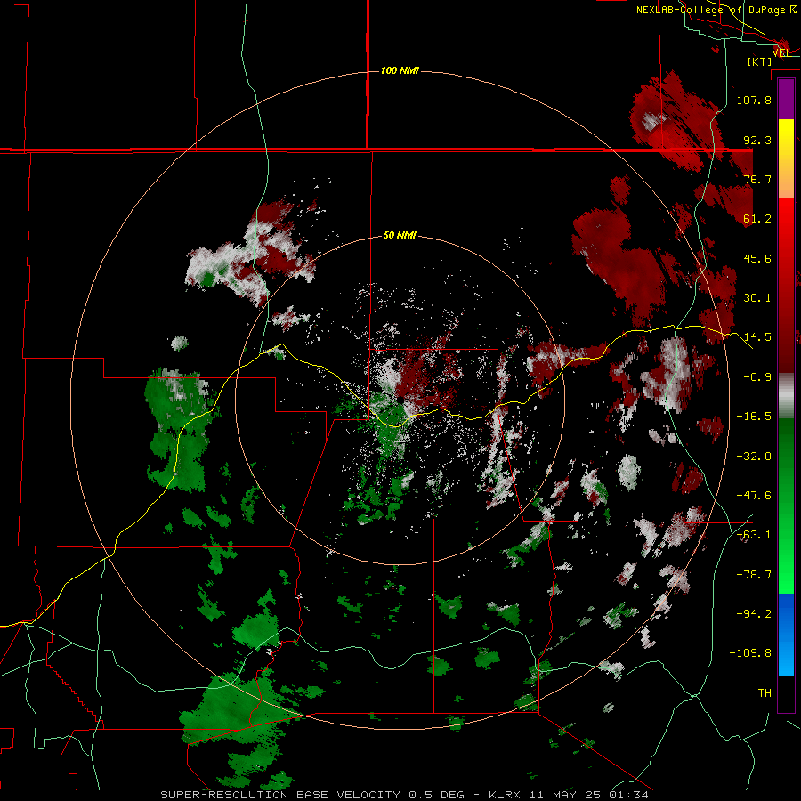Click the 14.5 legend value
Image resolution: width=801 pixels, height=801 pixels.
pos(757,337)
